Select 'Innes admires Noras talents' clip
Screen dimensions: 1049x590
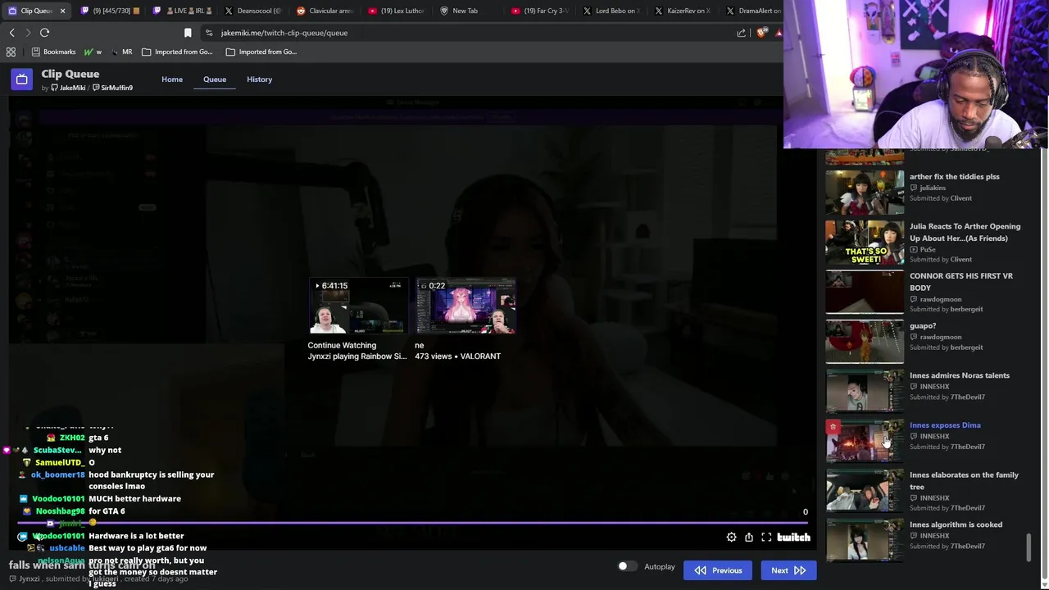pos(959,375)
